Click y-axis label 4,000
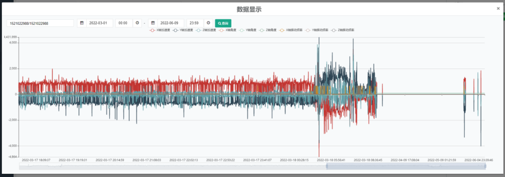This screenshot has width=505, height=177. [x=13, y=43]
